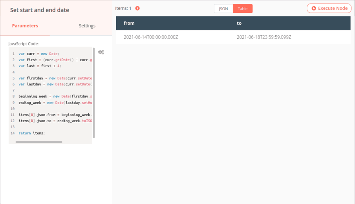Click the 'to' column header

coord(239,23)
